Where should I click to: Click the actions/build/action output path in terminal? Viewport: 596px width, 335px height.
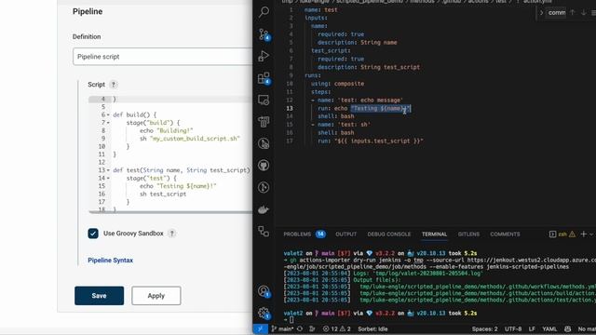point(478,293)
